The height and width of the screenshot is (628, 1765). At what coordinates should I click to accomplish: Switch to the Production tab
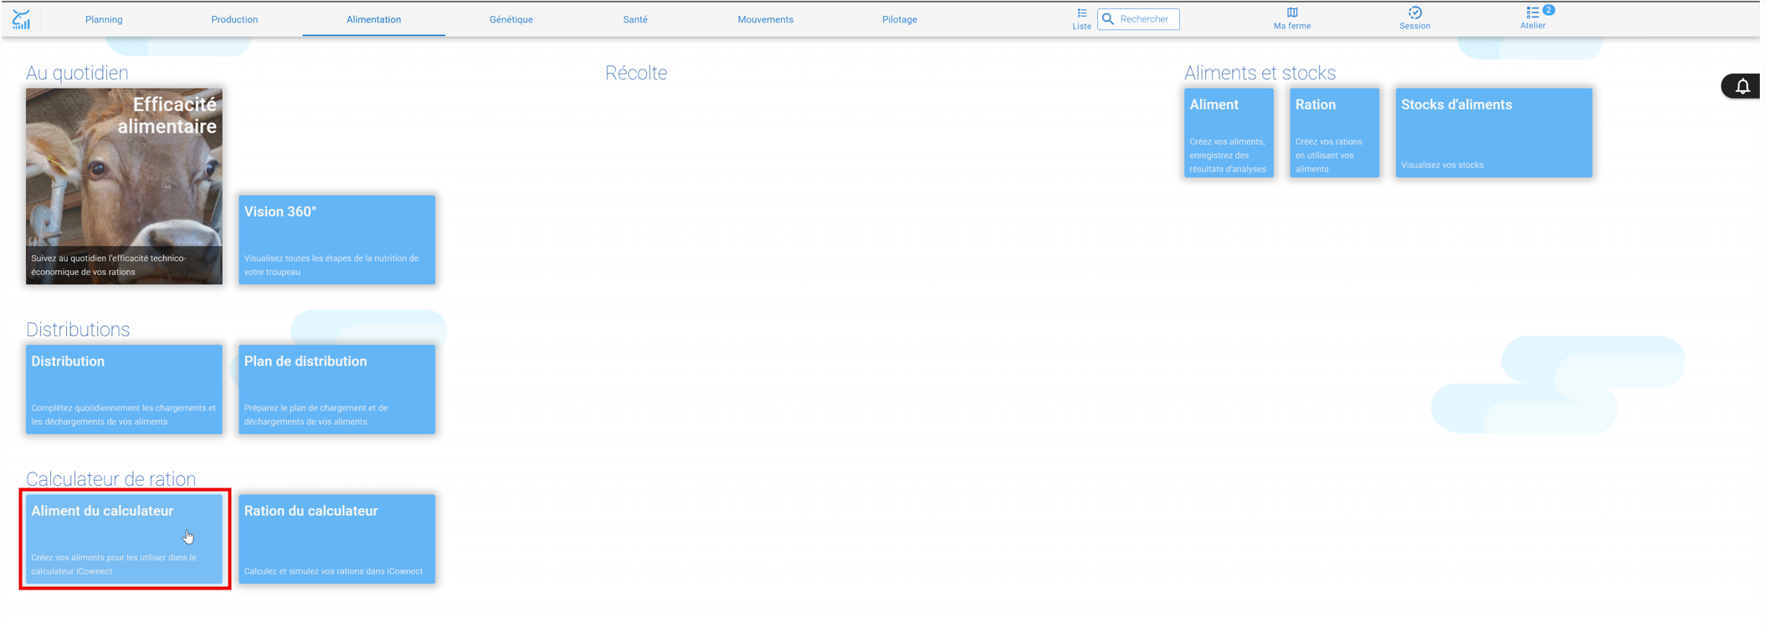pos(234,19)
